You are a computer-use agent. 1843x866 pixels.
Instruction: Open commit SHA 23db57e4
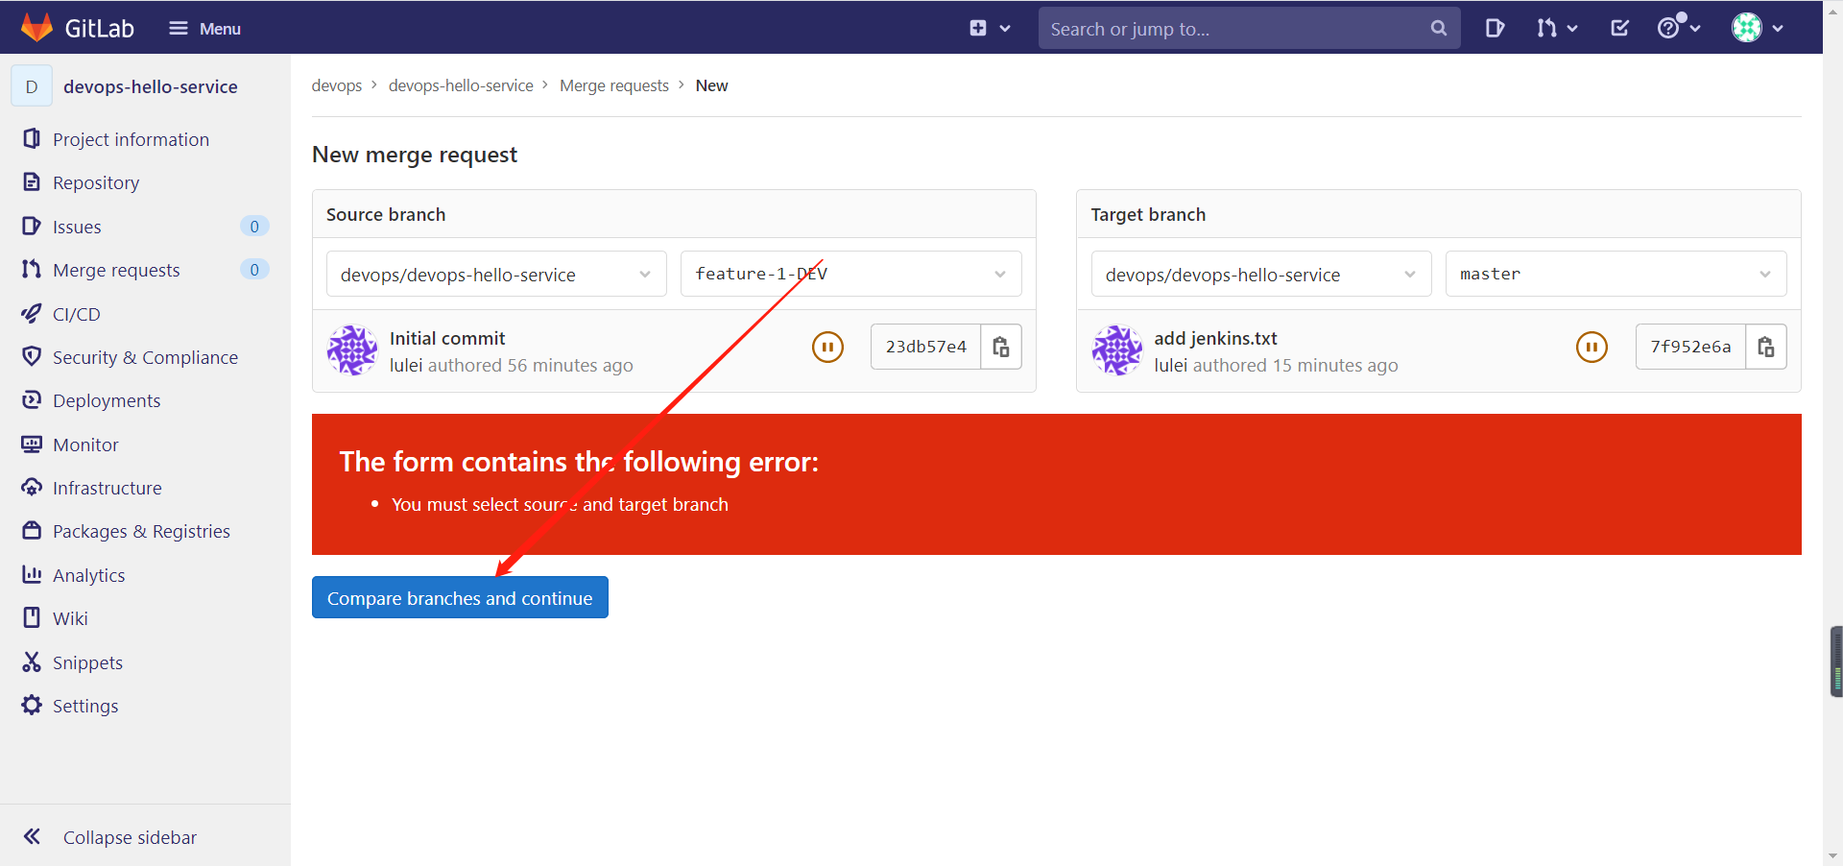coord(925,347)
